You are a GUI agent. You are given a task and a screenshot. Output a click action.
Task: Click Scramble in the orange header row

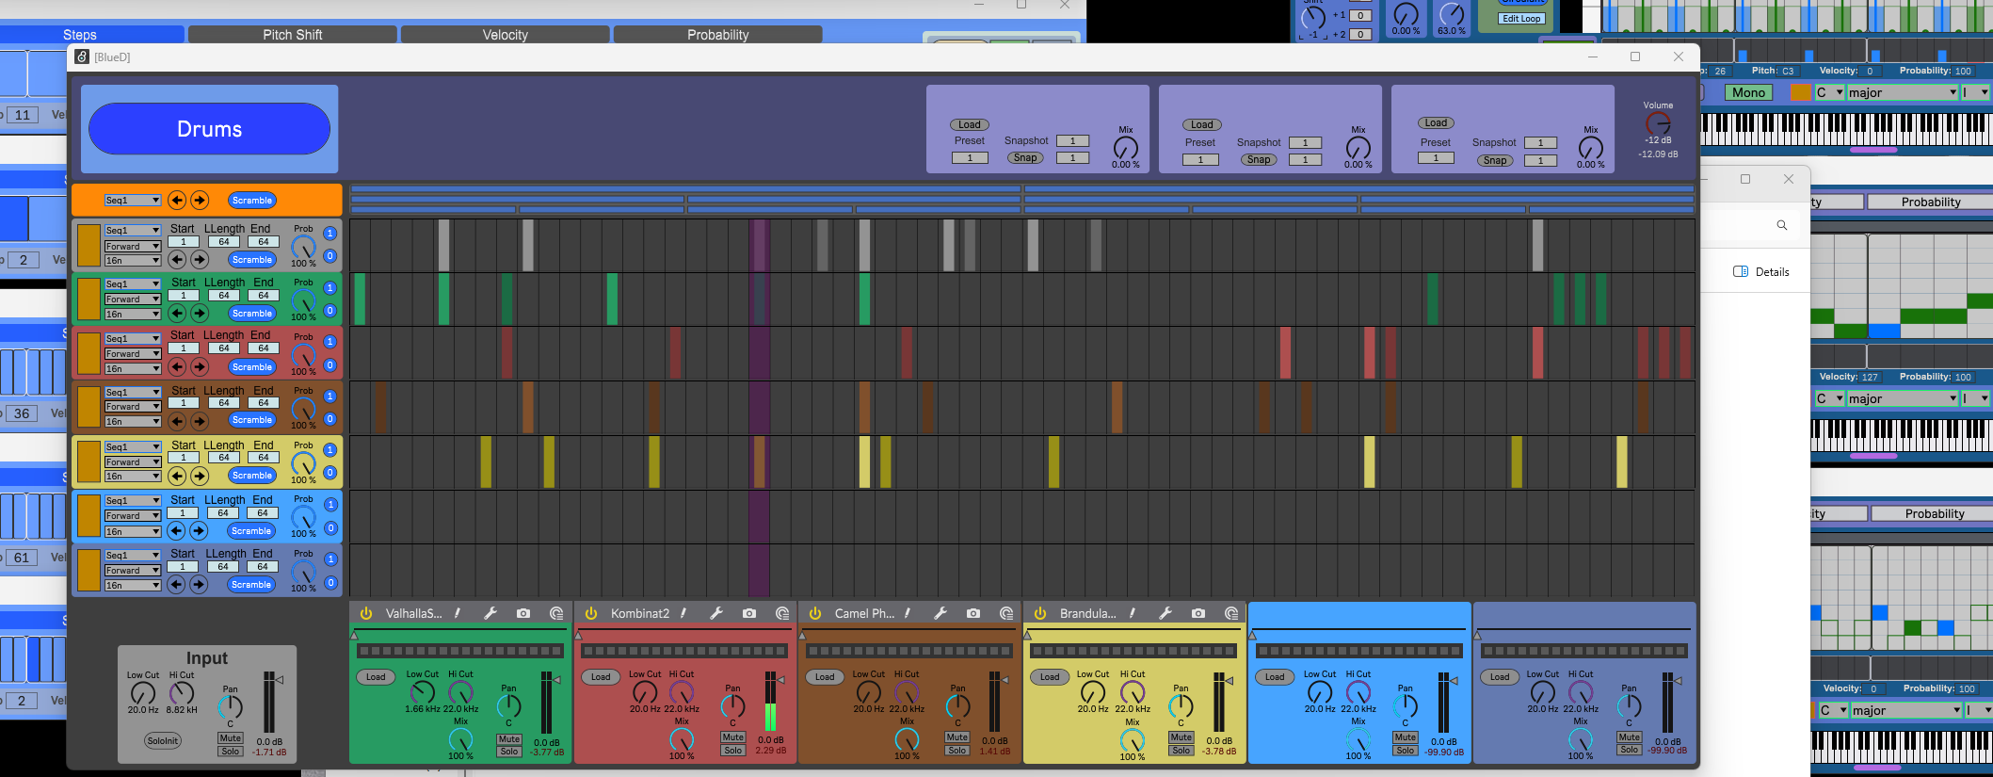252,200
